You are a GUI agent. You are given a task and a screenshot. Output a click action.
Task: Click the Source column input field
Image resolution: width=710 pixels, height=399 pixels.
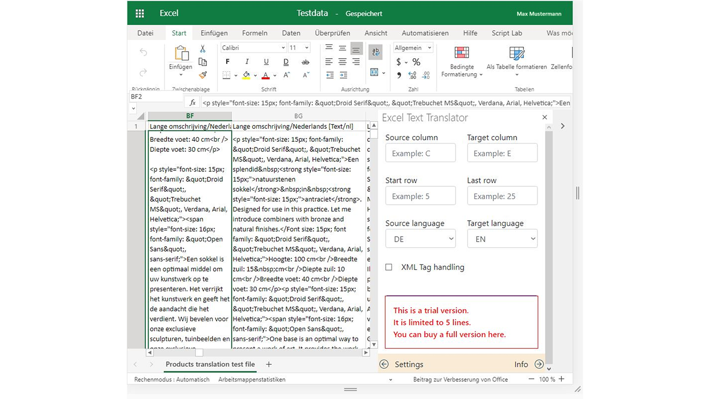(420, 153)
